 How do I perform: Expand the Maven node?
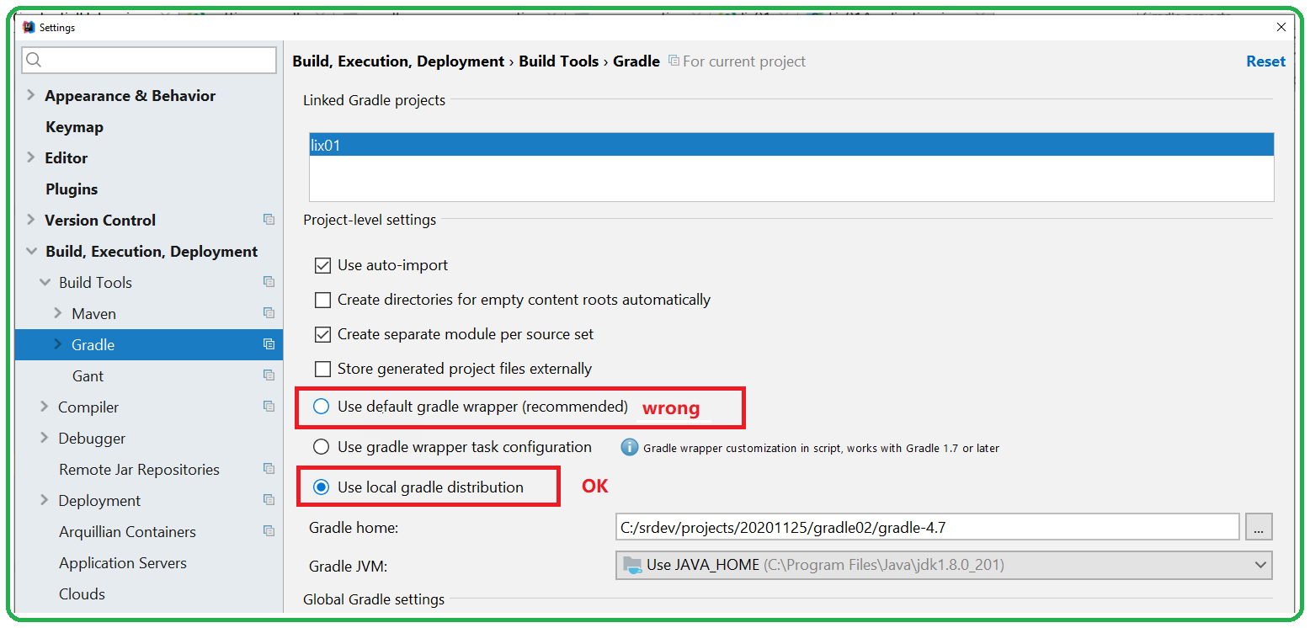click(58, 313)
